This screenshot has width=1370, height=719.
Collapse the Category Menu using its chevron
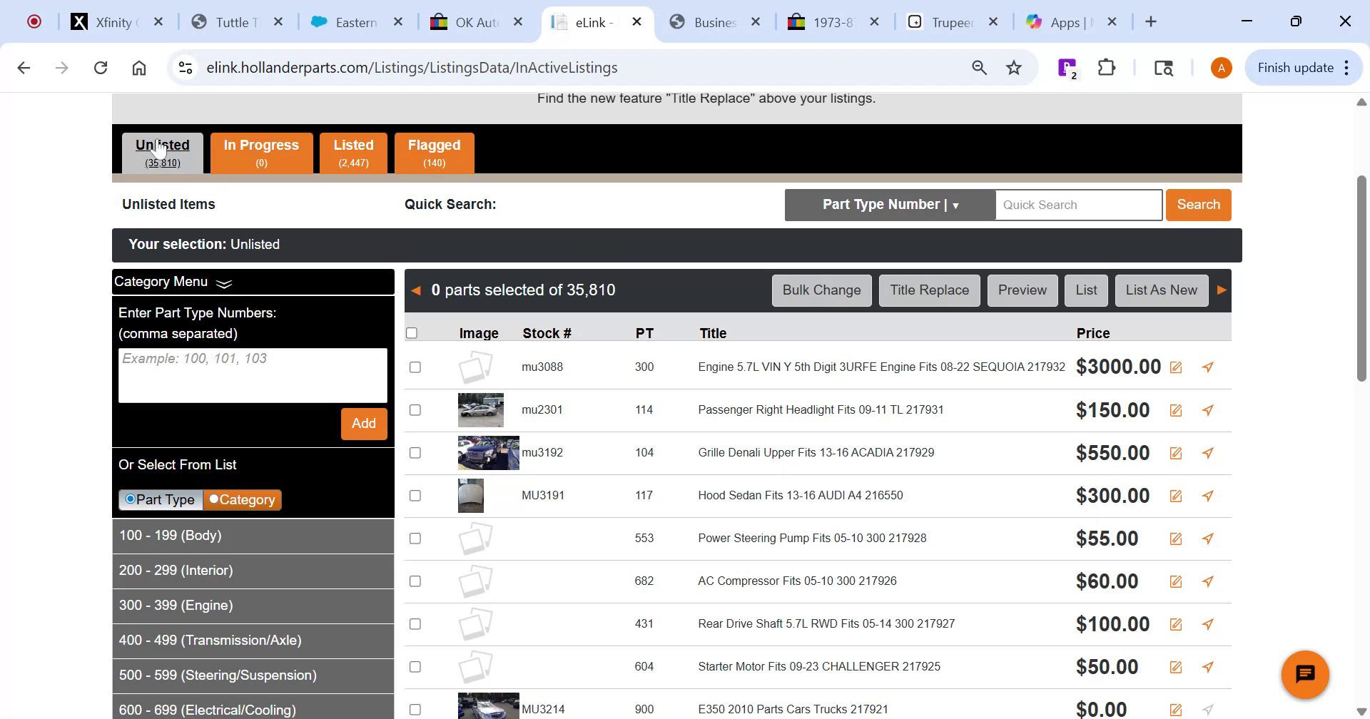click(x=223, y=283)
